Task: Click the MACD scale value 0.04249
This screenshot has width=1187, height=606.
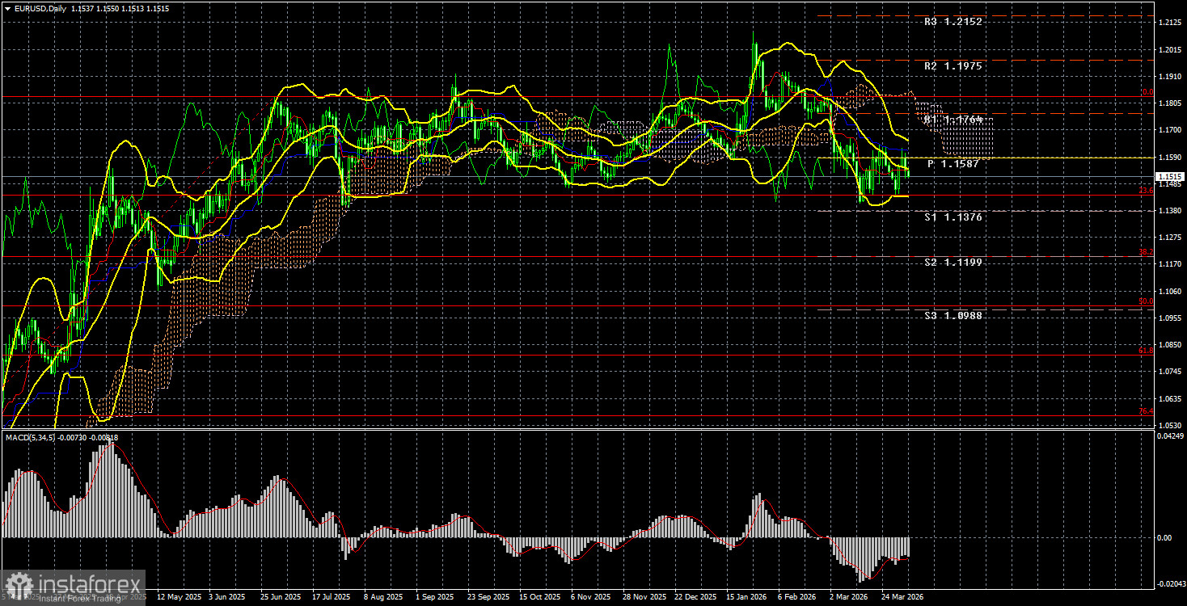Action: click(x=1171, y=436)
